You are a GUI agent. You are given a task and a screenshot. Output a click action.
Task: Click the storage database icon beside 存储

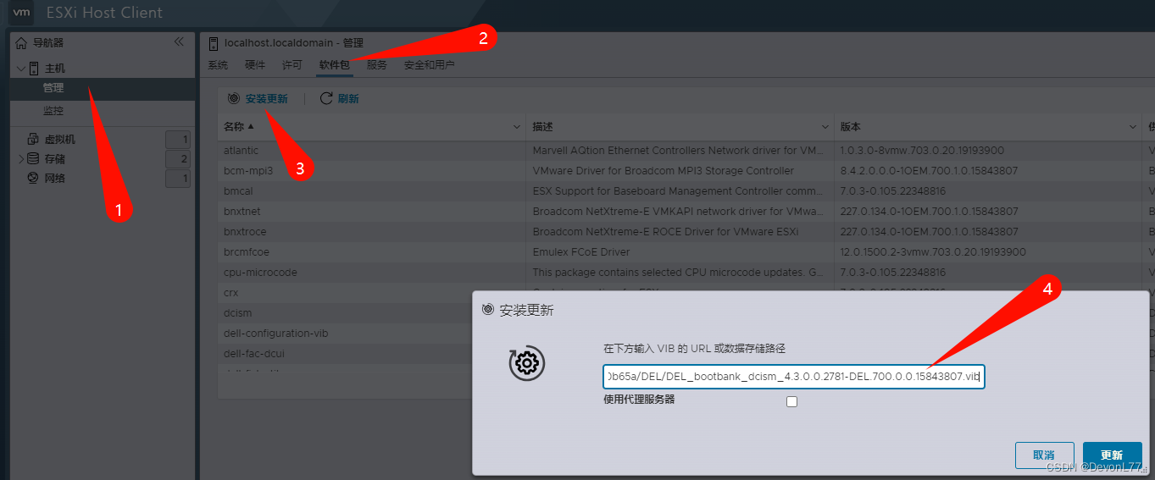point(33,158)
